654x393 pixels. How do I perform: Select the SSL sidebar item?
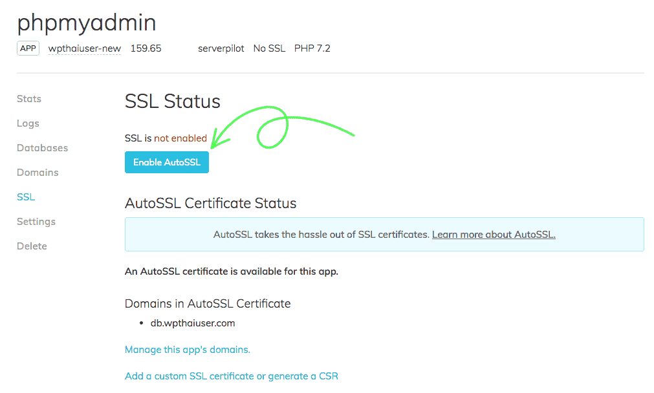(26, 197)
